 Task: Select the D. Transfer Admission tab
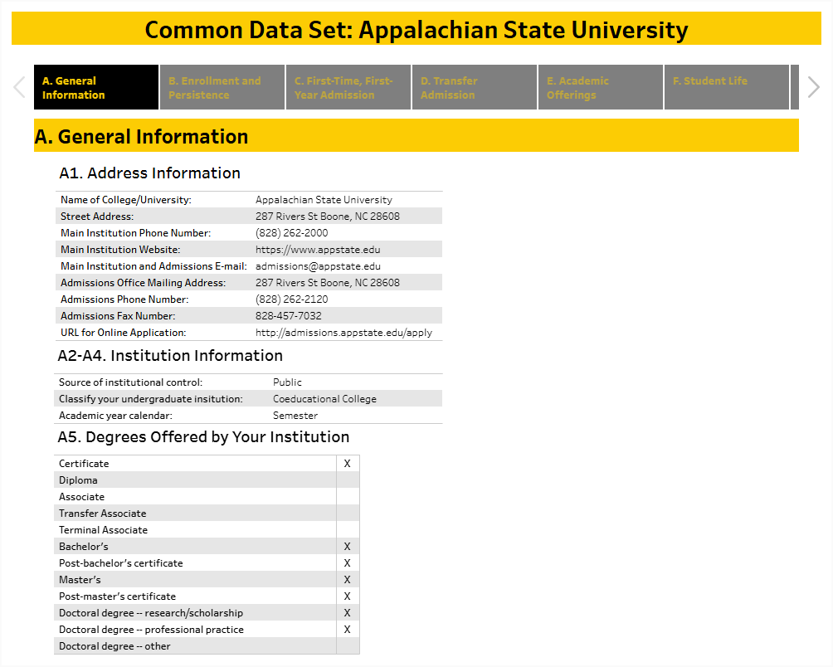[474, 86]
